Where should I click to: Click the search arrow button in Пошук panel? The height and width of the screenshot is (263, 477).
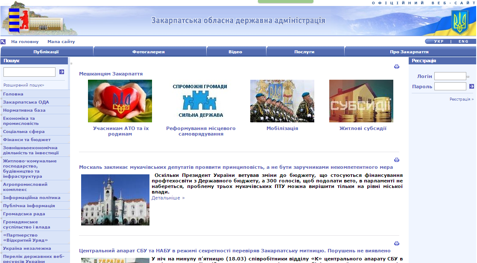point(61,72)
